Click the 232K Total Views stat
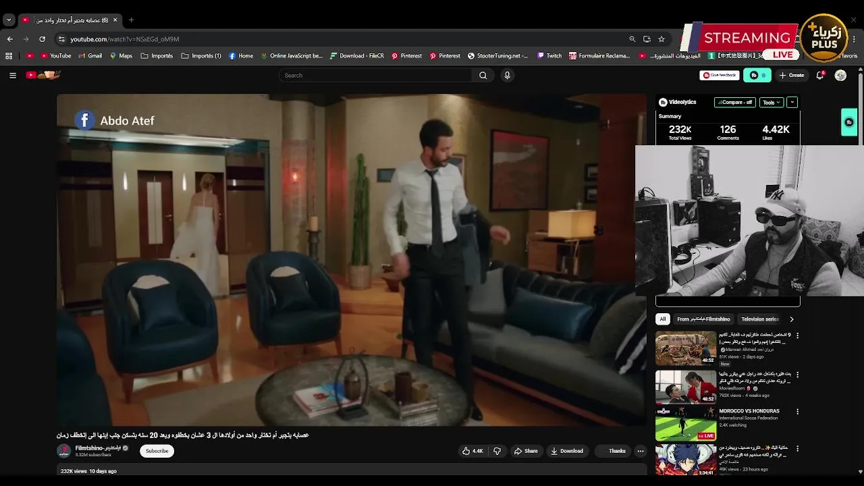This screenshot has width=864, height=486. 680,132
